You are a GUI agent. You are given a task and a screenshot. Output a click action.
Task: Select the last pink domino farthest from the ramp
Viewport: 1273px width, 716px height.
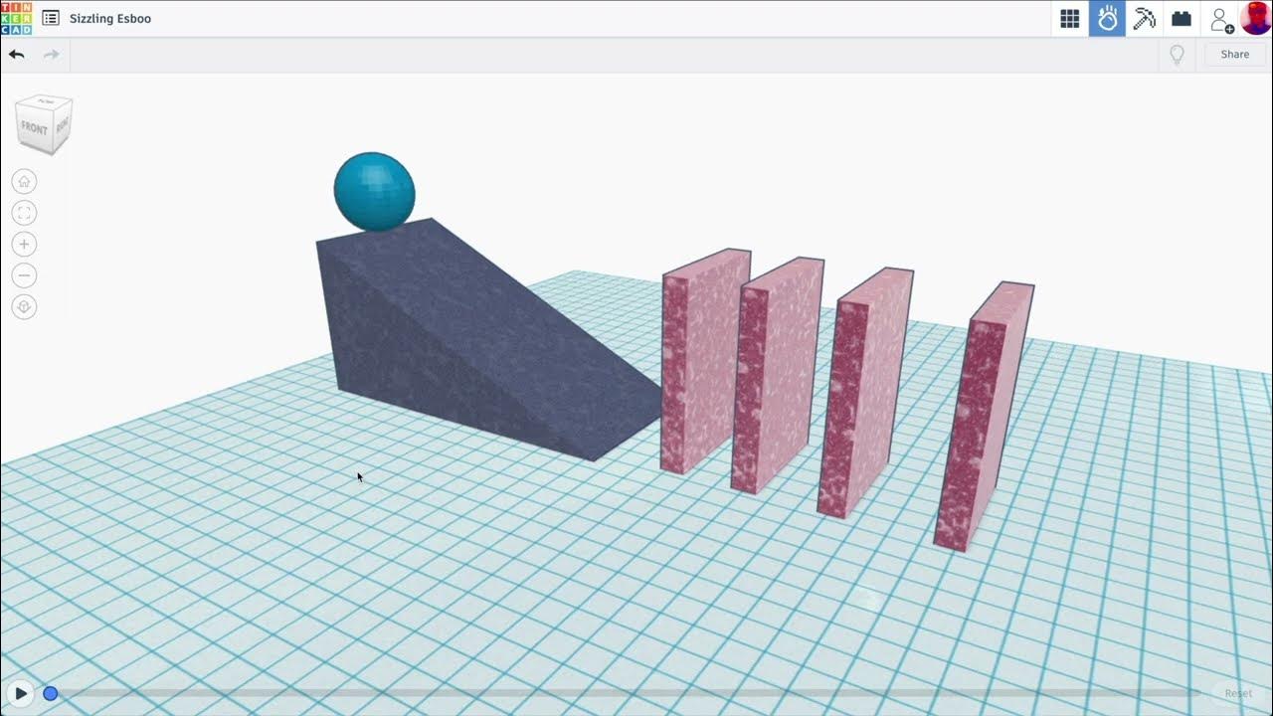coord(983,416)
